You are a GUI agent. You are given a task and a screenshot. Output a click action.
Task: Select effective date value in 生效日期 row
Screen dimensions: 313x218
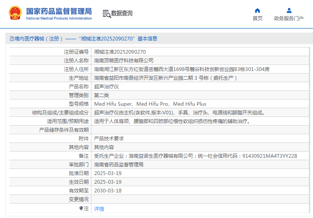pos(107,182)
